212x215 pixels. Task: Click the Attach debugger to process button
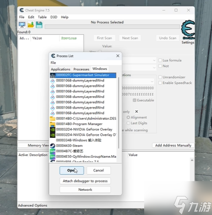(85, 181)
